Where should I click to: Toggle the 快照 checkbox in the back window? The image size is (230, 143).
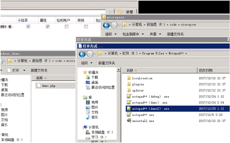[x=86, y=26]
